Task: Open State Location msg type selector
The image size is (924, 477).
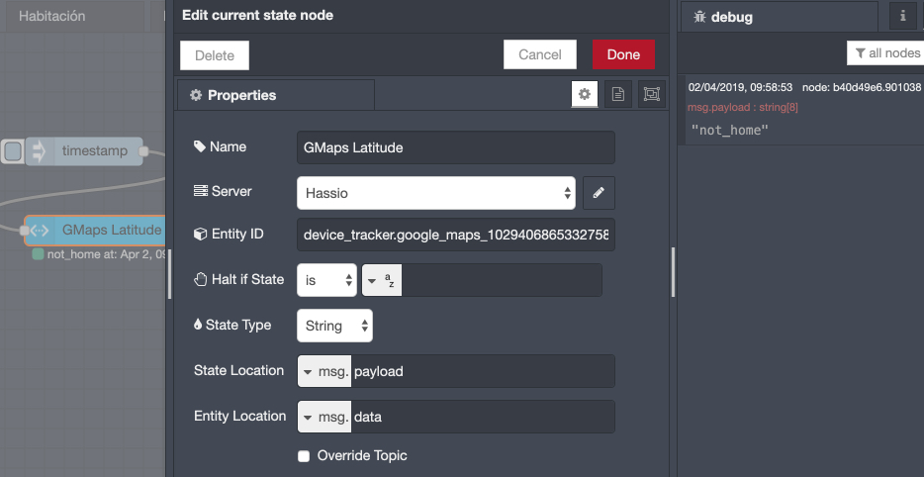Action: click(x=324, y=371)
